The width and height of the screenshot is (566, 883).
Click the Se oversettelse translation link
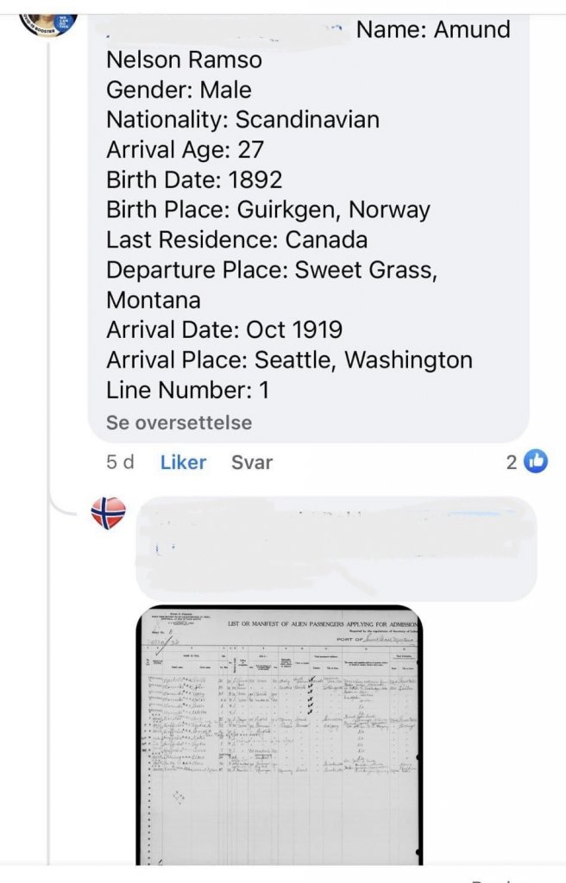click(x=179, y=423)
